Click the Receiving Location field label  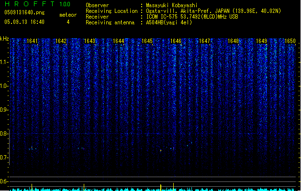[111, 11]
